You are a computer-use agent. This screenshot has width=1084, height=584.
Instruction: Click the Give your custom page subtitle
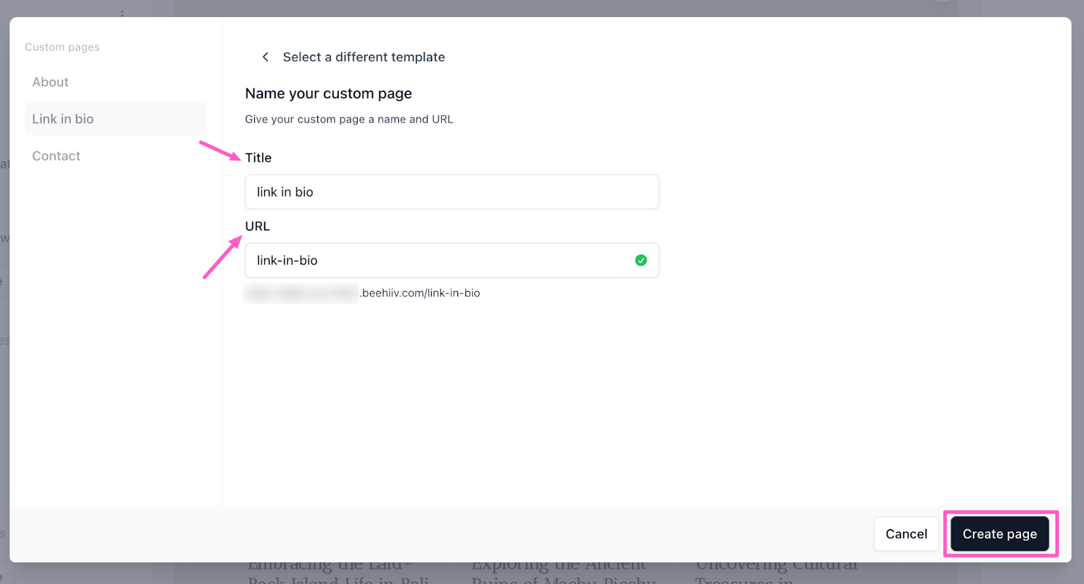[x=349, y=119]
